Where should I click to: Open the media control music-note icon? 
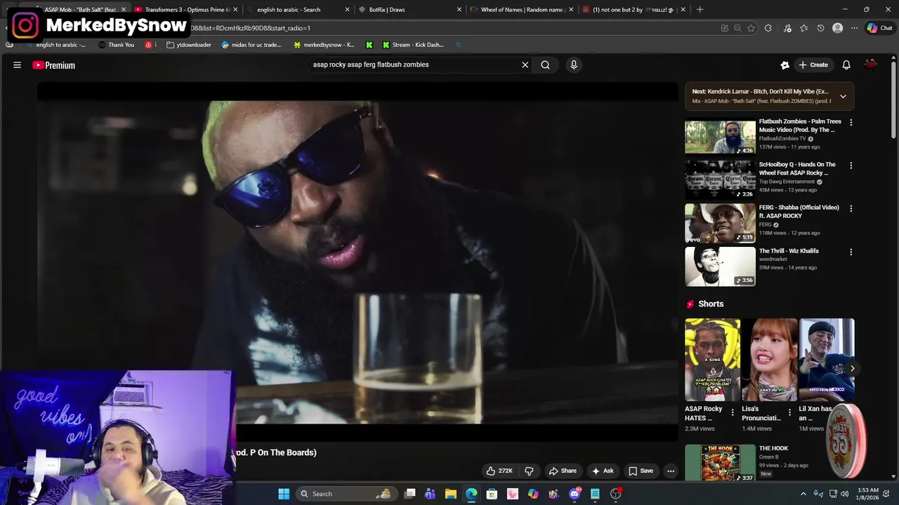tap(787, 28)
